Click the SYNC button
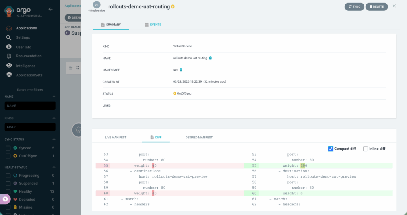This screenshot has width=407, height=215. point(354,6)
